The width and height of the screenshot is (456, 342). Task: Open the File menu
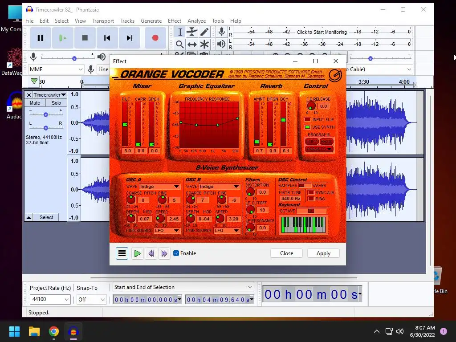(29, 21)
